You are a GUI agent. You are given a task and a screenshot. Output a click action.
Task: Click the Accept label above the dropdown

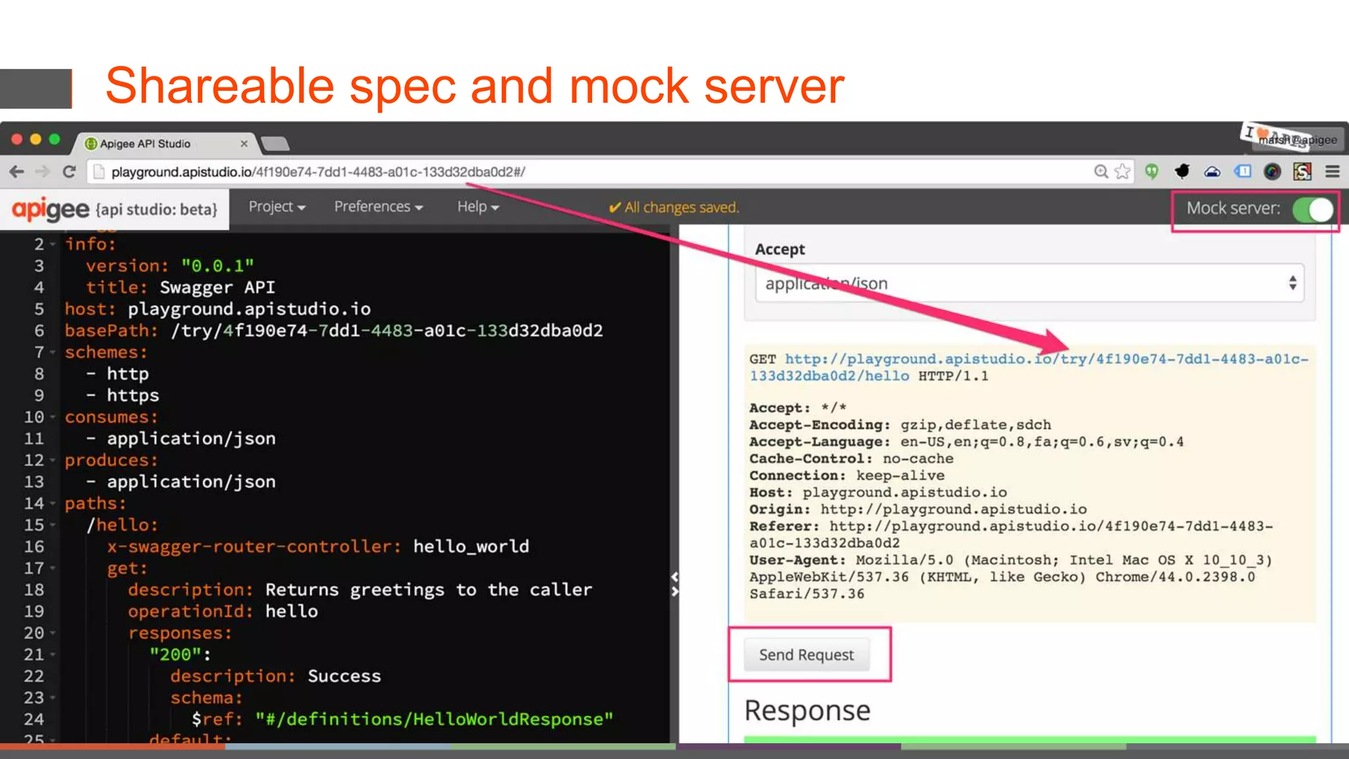tap(780, 249)
